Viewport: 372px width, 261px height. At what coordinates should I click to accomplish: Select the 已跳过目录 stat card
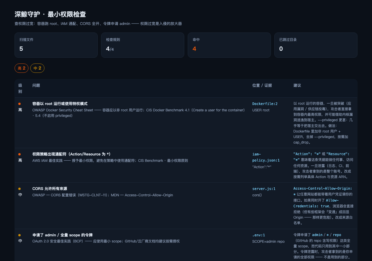pos(316,45)
